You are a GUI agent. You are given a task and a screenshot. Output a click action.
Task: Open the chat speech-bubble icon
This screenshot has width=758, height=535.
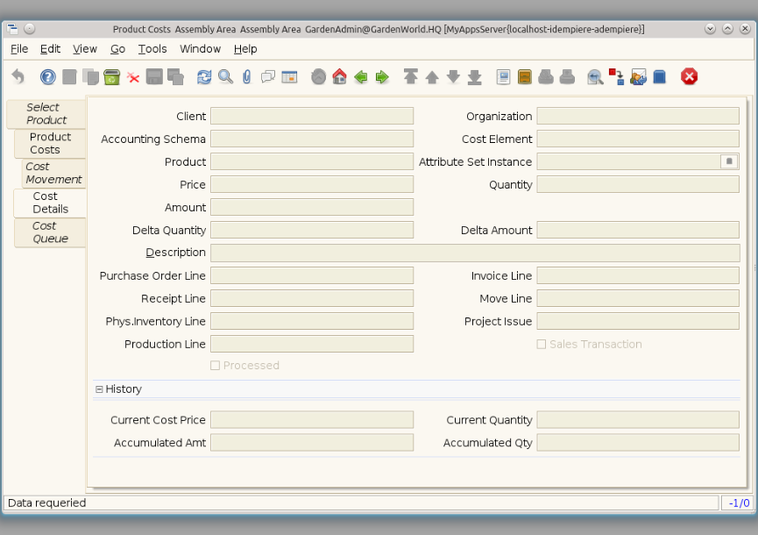click(268, 76)
